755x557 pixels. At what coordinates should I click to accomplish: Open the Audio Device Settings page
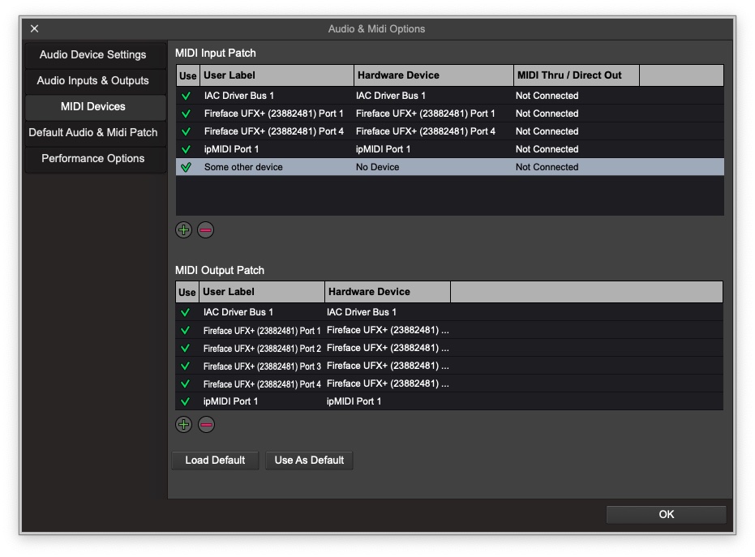(x=94, y=54)
